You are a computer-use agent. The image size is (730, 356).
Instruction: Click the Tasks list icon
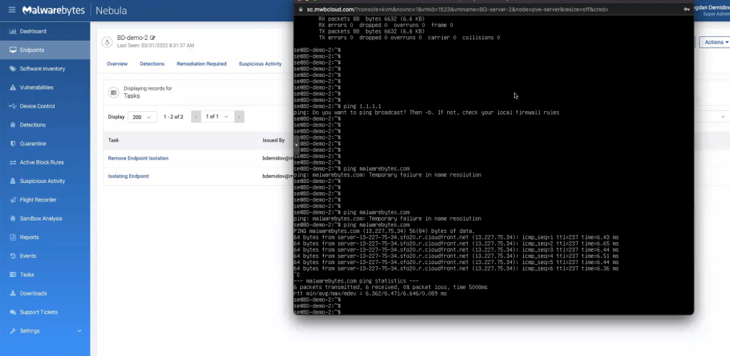click(x=13, y=275)
